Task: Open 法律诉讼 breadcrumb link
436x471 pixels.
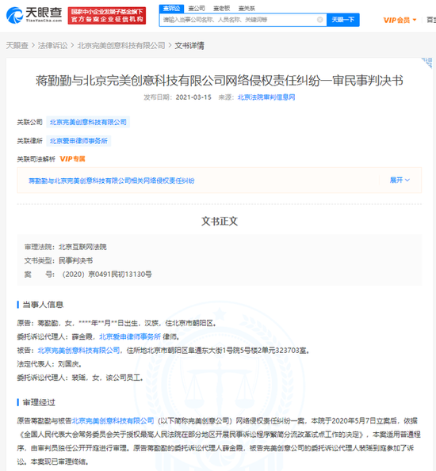Action: tap(52, 46)
